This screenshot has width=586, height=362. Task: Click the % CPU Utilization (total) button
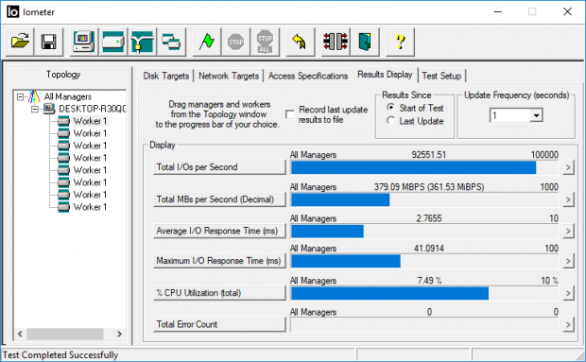[x=219, y=293]
